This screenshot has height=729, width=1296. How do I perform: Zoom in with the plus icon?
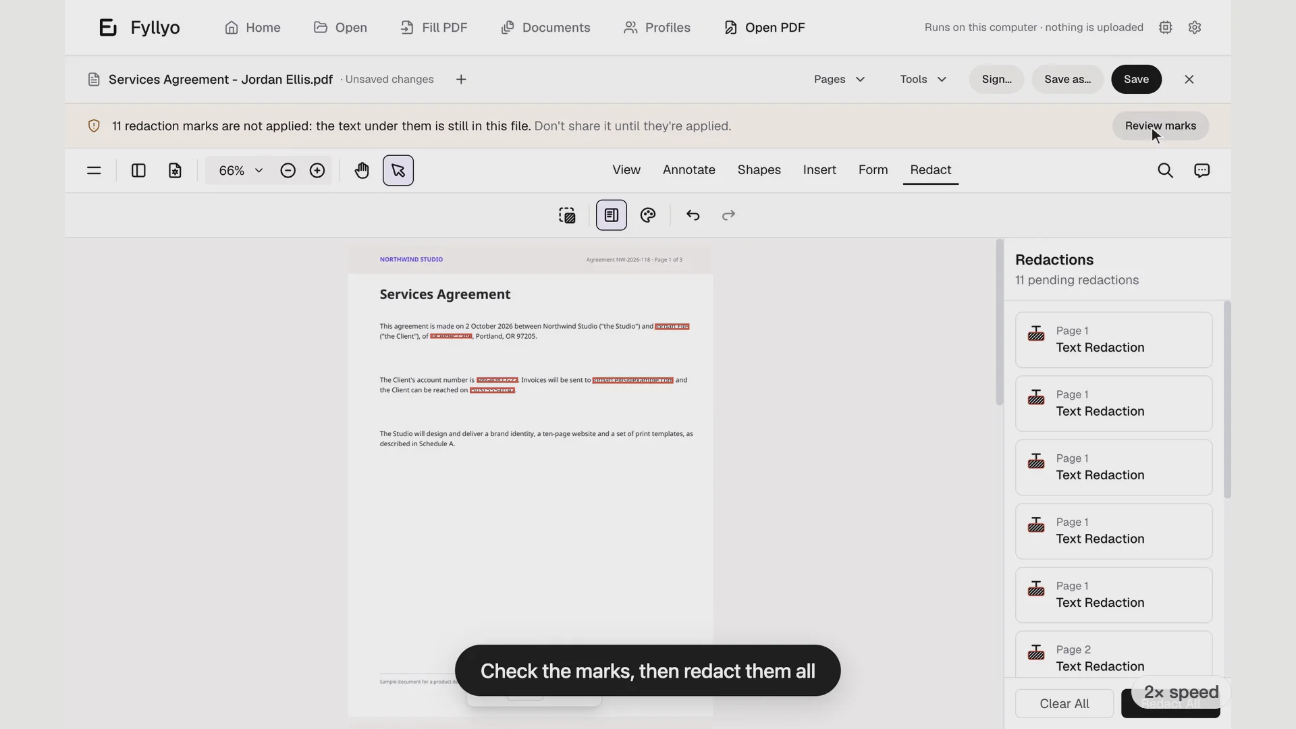317,171
